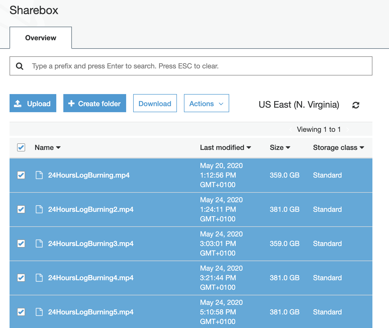
Task: Click file icon for 24HoursLogBurning5.mp4
Action: pyautogui.click(x=39, y=312)
